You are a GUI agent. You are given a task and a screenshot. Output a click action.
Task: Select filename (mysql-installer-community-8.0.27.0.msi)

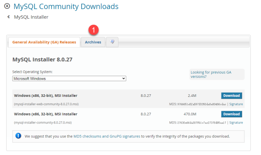click(43, 122)
